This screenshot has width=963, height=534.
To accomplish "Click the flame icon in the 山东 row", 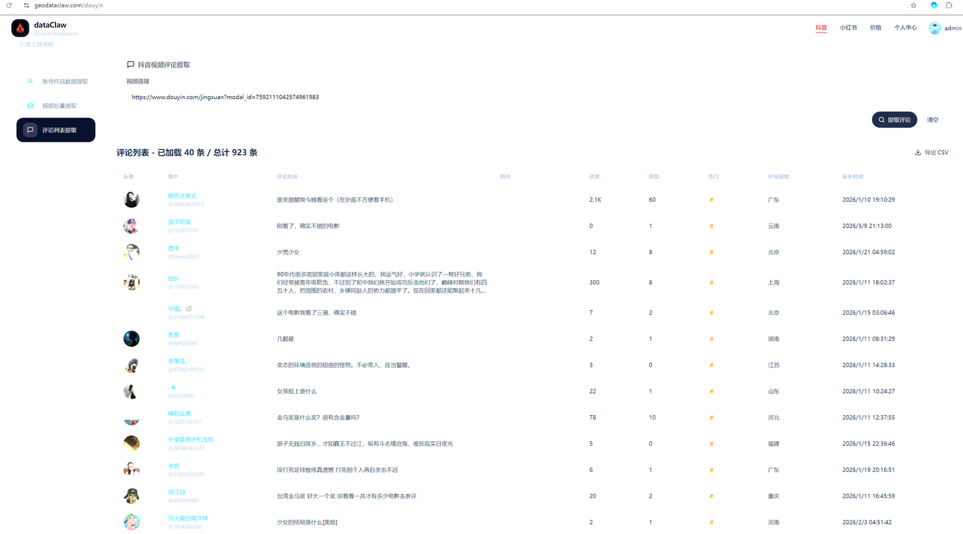I will pos(712,392).
